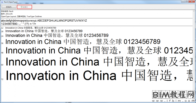Click the 'Revit (OpenType)' window title text
This screenshot has height=103, width=196.
11,2
